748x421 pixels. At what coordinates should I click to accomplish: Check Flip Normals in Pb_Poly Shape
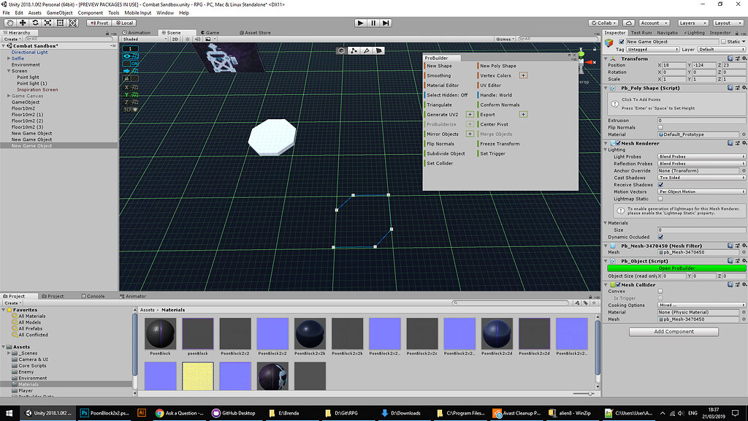661,127
